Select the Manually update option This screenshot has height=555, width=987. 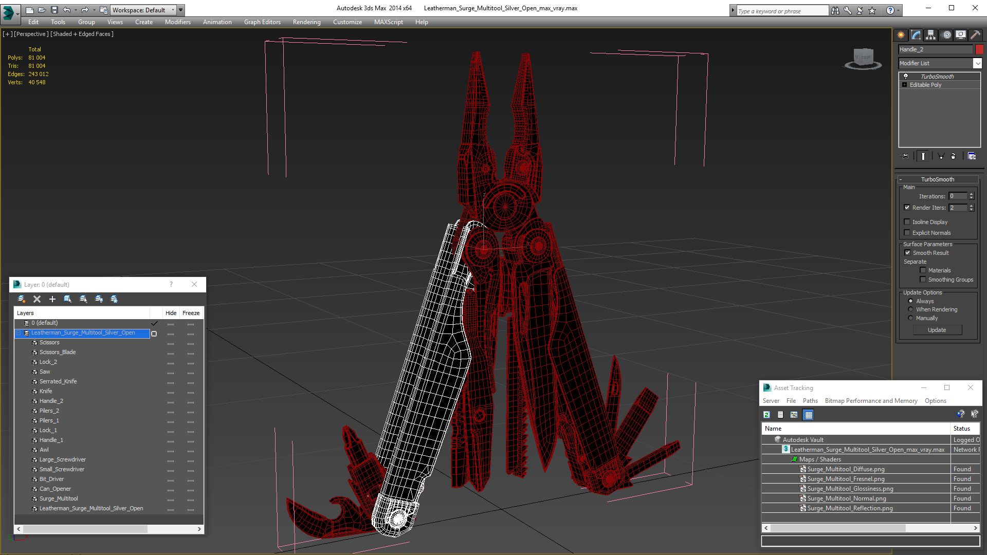pyautogui.click(x=910, y=318)
